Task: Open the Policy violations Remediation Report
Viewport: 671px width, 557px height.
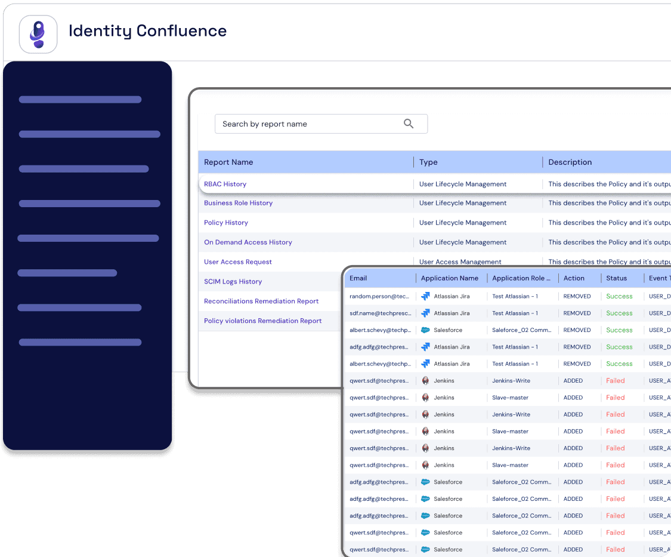Action: point(263,321)
